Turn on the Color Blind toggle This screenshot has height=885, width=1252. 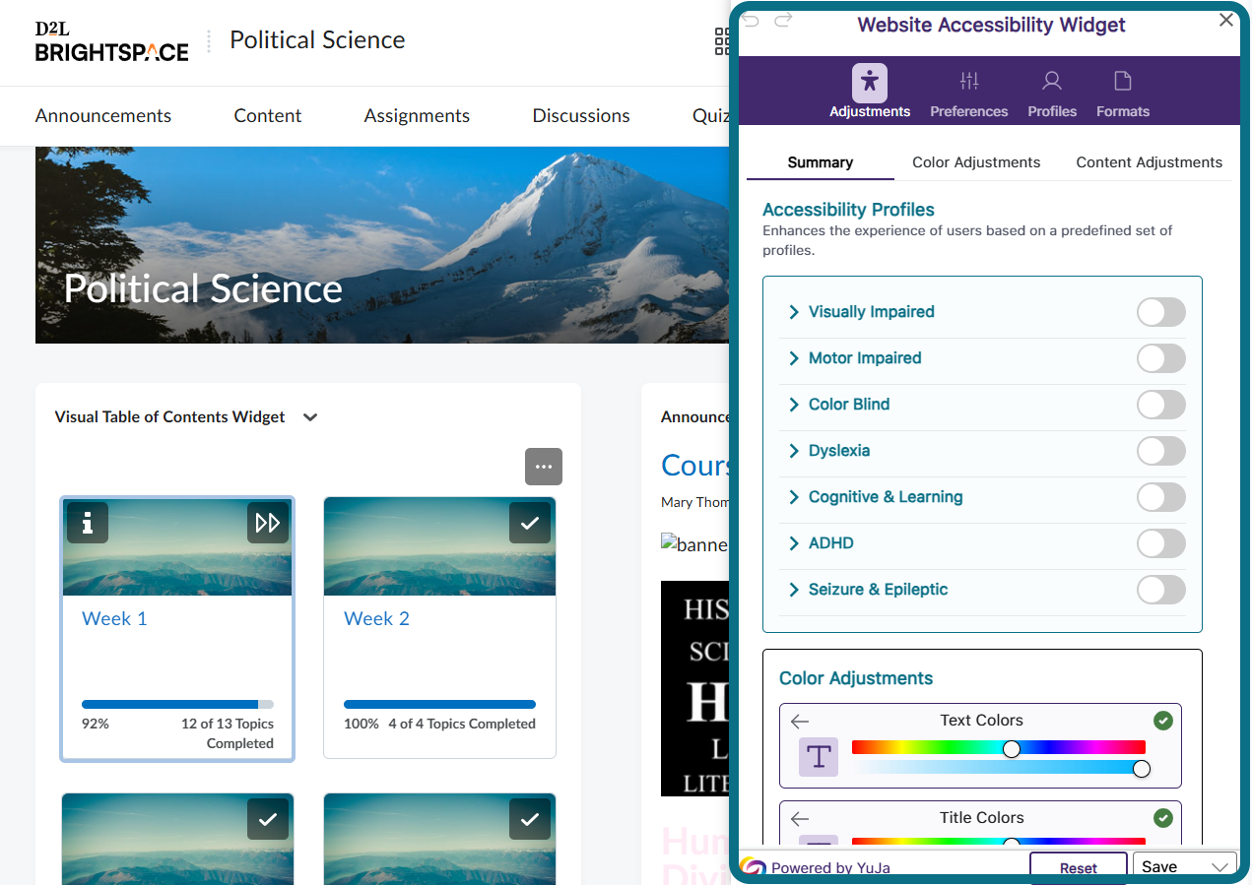tap(1161, 405)
